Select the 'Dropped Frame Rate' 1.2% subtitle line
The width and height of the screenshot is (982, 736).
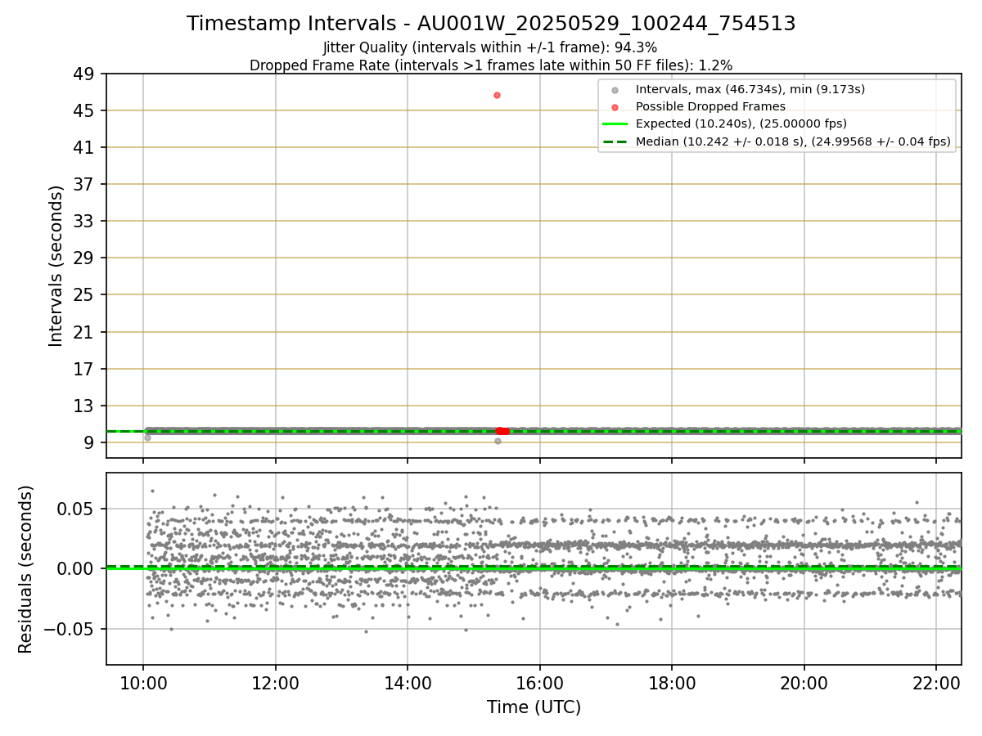point(491,65)
